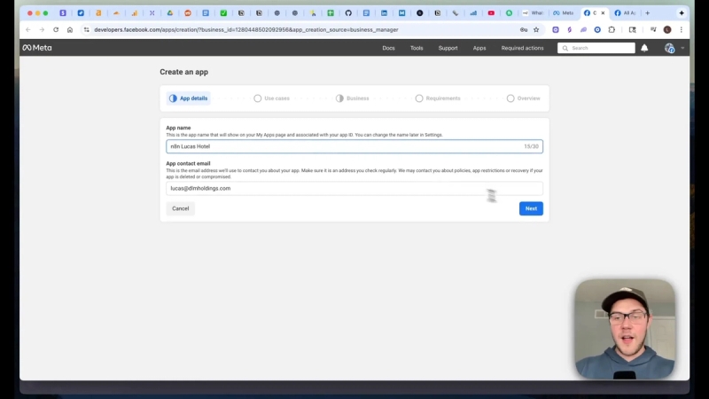Select the Business step
Screen dimensions: 709x399
pyautogui.click(x=352, y=98)
